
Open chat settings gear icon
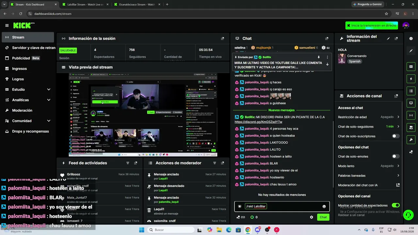pyautogui.click(x=312, y=217)
